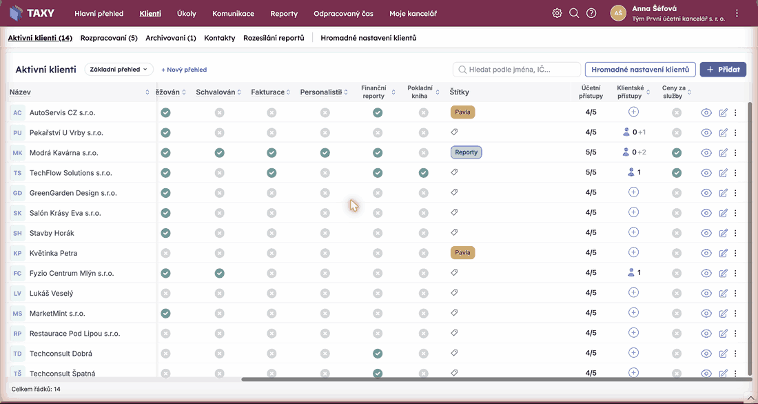Click the AS avatar of Anna Šéfová
The height and width of the screenshot is (404, 758).
click(x=618, y=14)
